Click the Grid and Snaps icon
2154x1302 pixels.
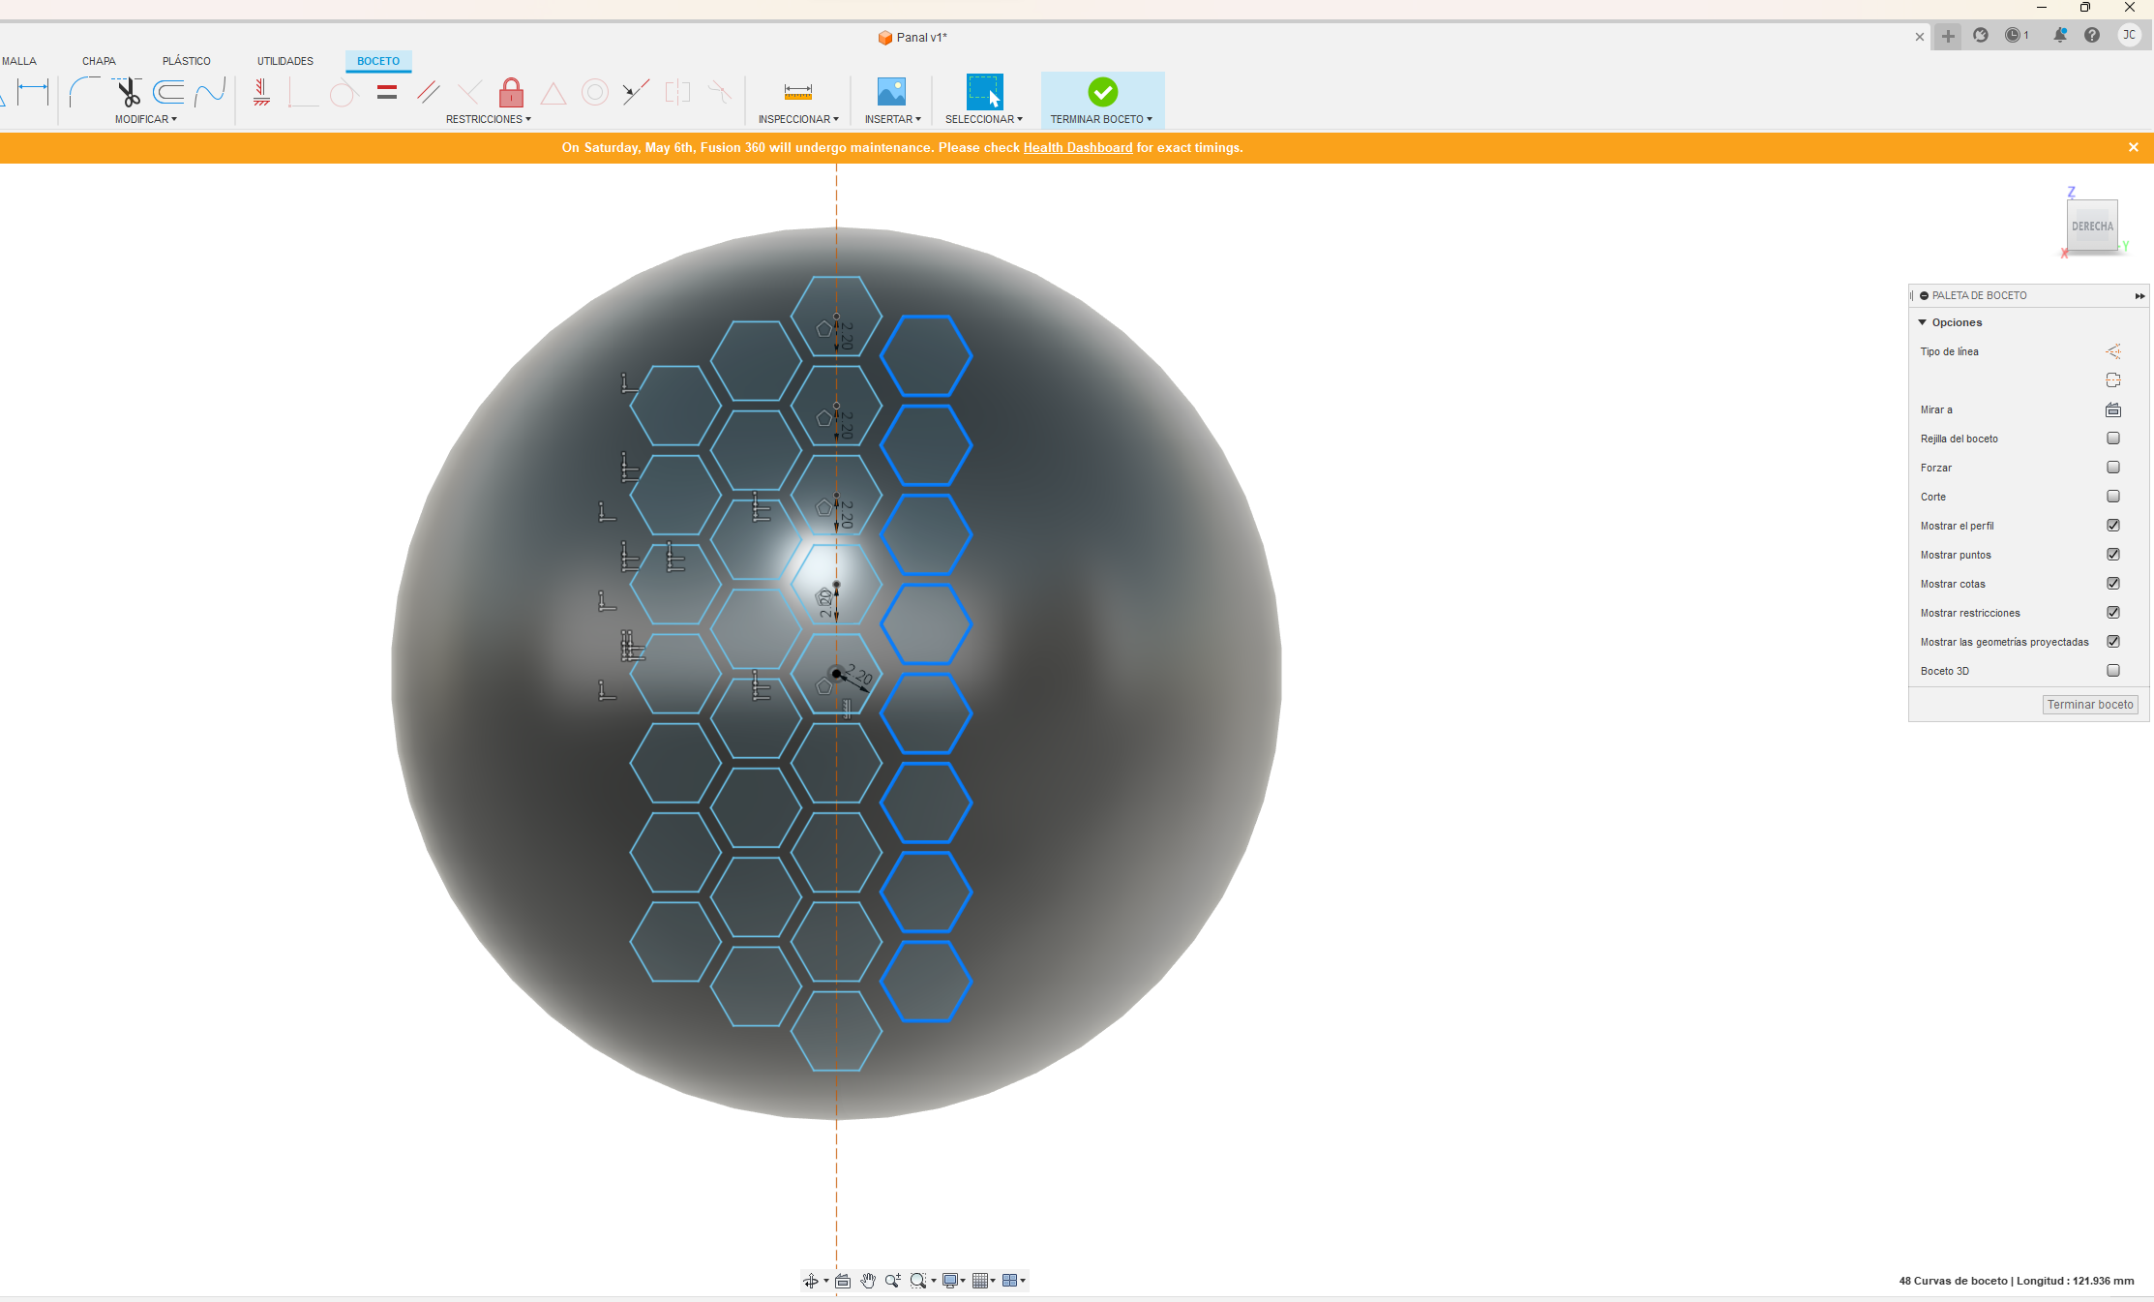coord(980,1281)
